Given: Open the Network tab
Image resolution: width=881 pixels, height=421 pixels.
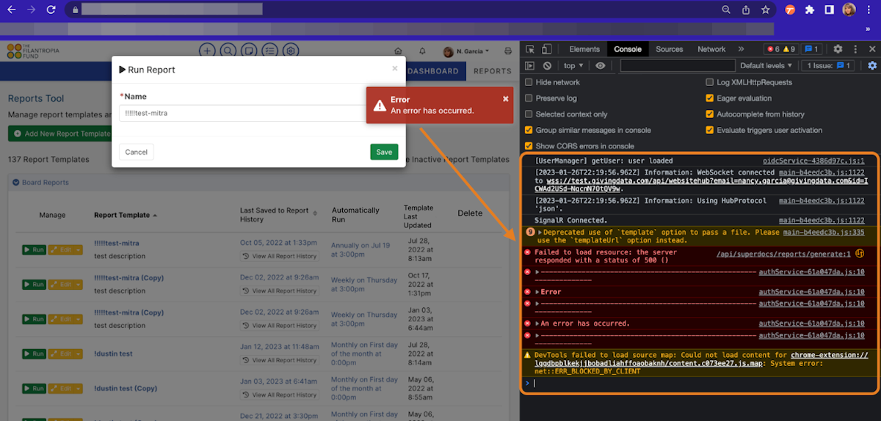Looking at the screenshot, I should tap(711, 49).
